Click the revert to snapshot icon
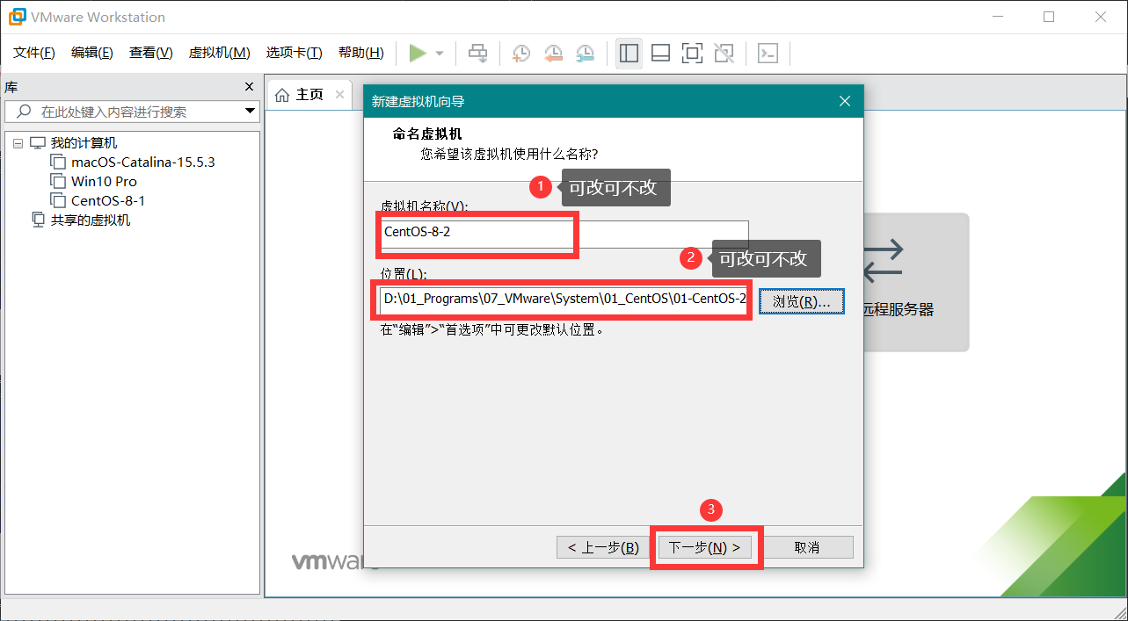The image size is (1128, 621). (553, 54)
